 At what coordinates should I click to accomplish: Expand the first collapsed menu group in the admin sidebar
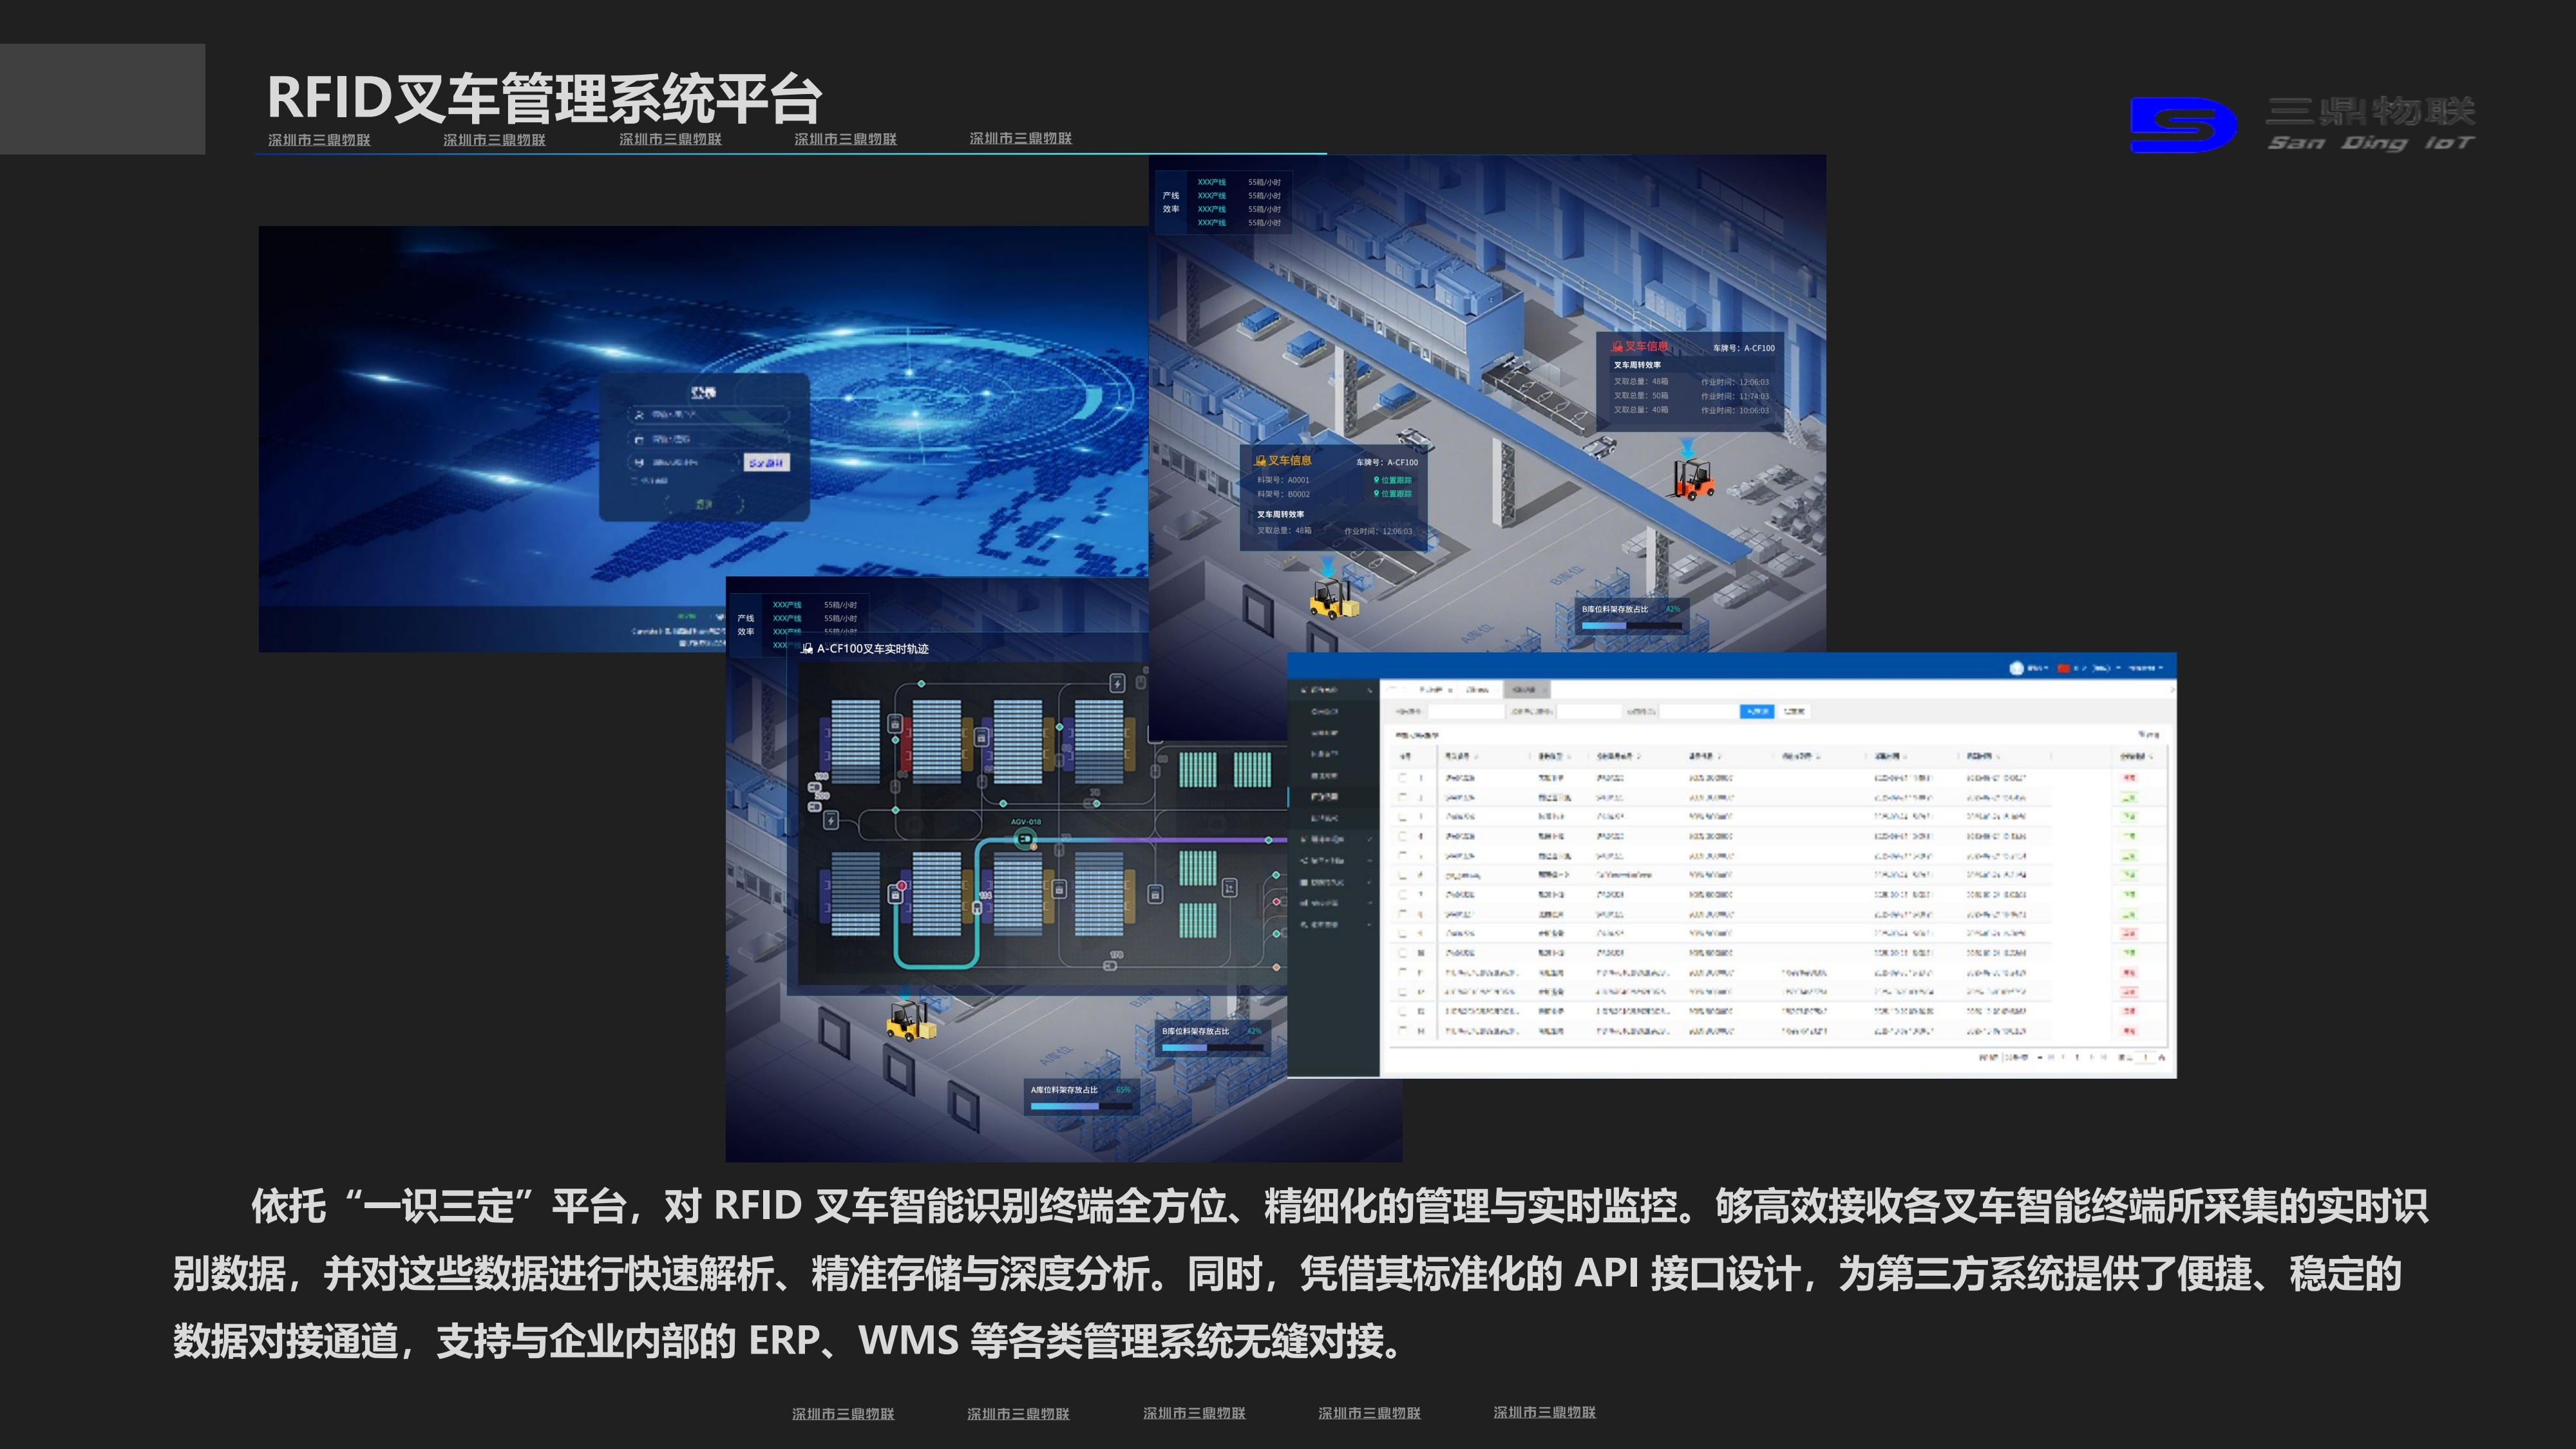tap(1325, 840)
